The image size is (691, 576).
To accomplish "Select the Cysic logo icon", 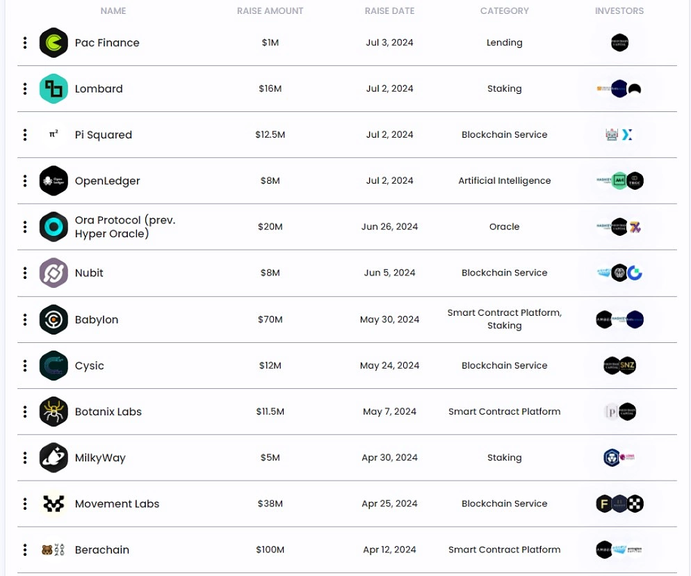I will click(54, 365).
